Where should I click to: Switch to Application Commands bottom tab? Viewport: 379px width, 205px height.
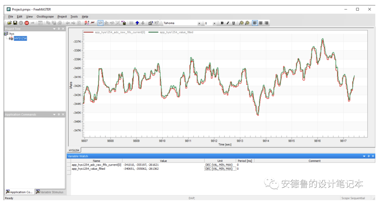pyautogui.click(x=19, y=192)
